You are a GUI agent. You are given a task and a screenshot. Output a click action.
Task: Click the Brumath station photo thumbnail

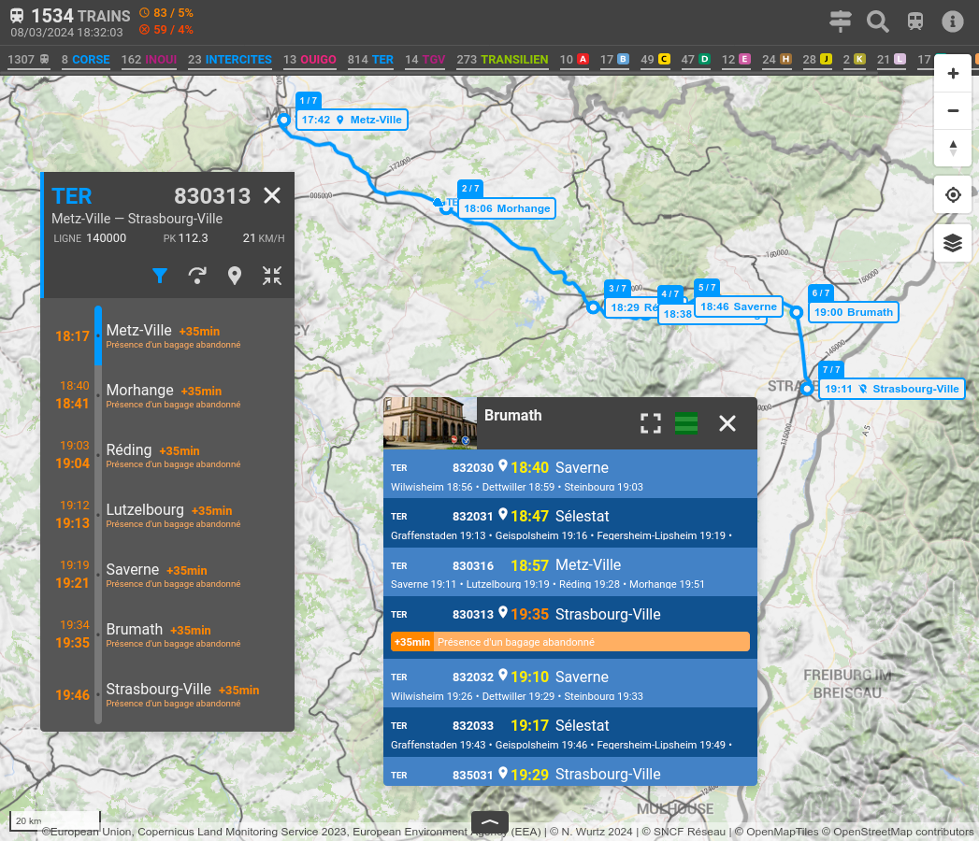430,423
